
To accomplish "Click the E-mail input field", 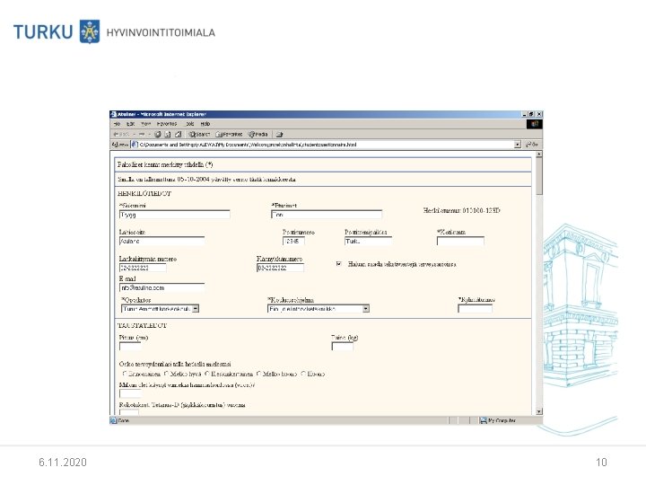I will pos(161,287).
